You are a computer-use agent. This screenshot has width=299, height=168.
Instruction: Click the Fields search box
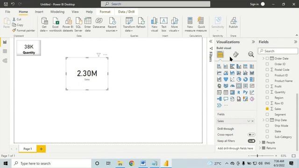278,51
